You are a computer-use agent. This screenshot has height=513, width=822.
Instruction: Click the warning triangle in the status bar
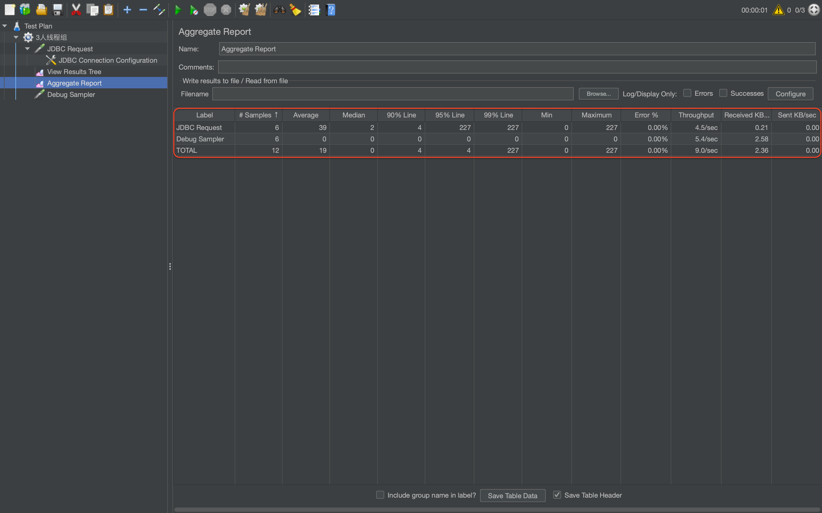click(x=778, y=9)
